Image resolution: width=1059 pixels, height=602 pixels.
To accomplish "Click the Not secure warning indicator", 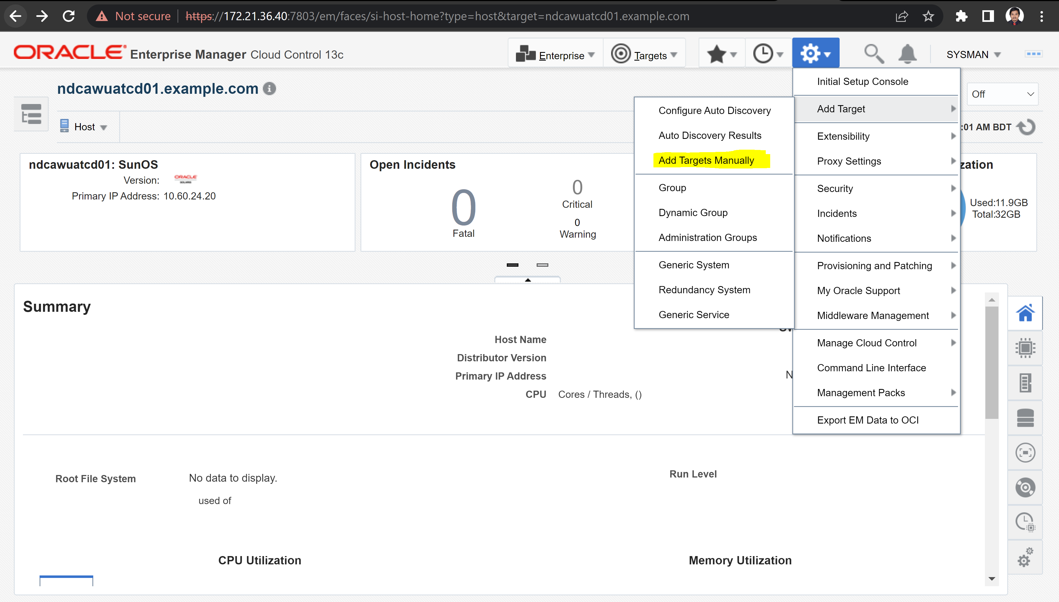I will [133, 16].
